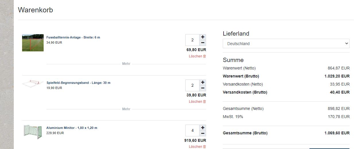
Task: Expand Mehr under Fussballtennis-Anlage
Action: 126,64
